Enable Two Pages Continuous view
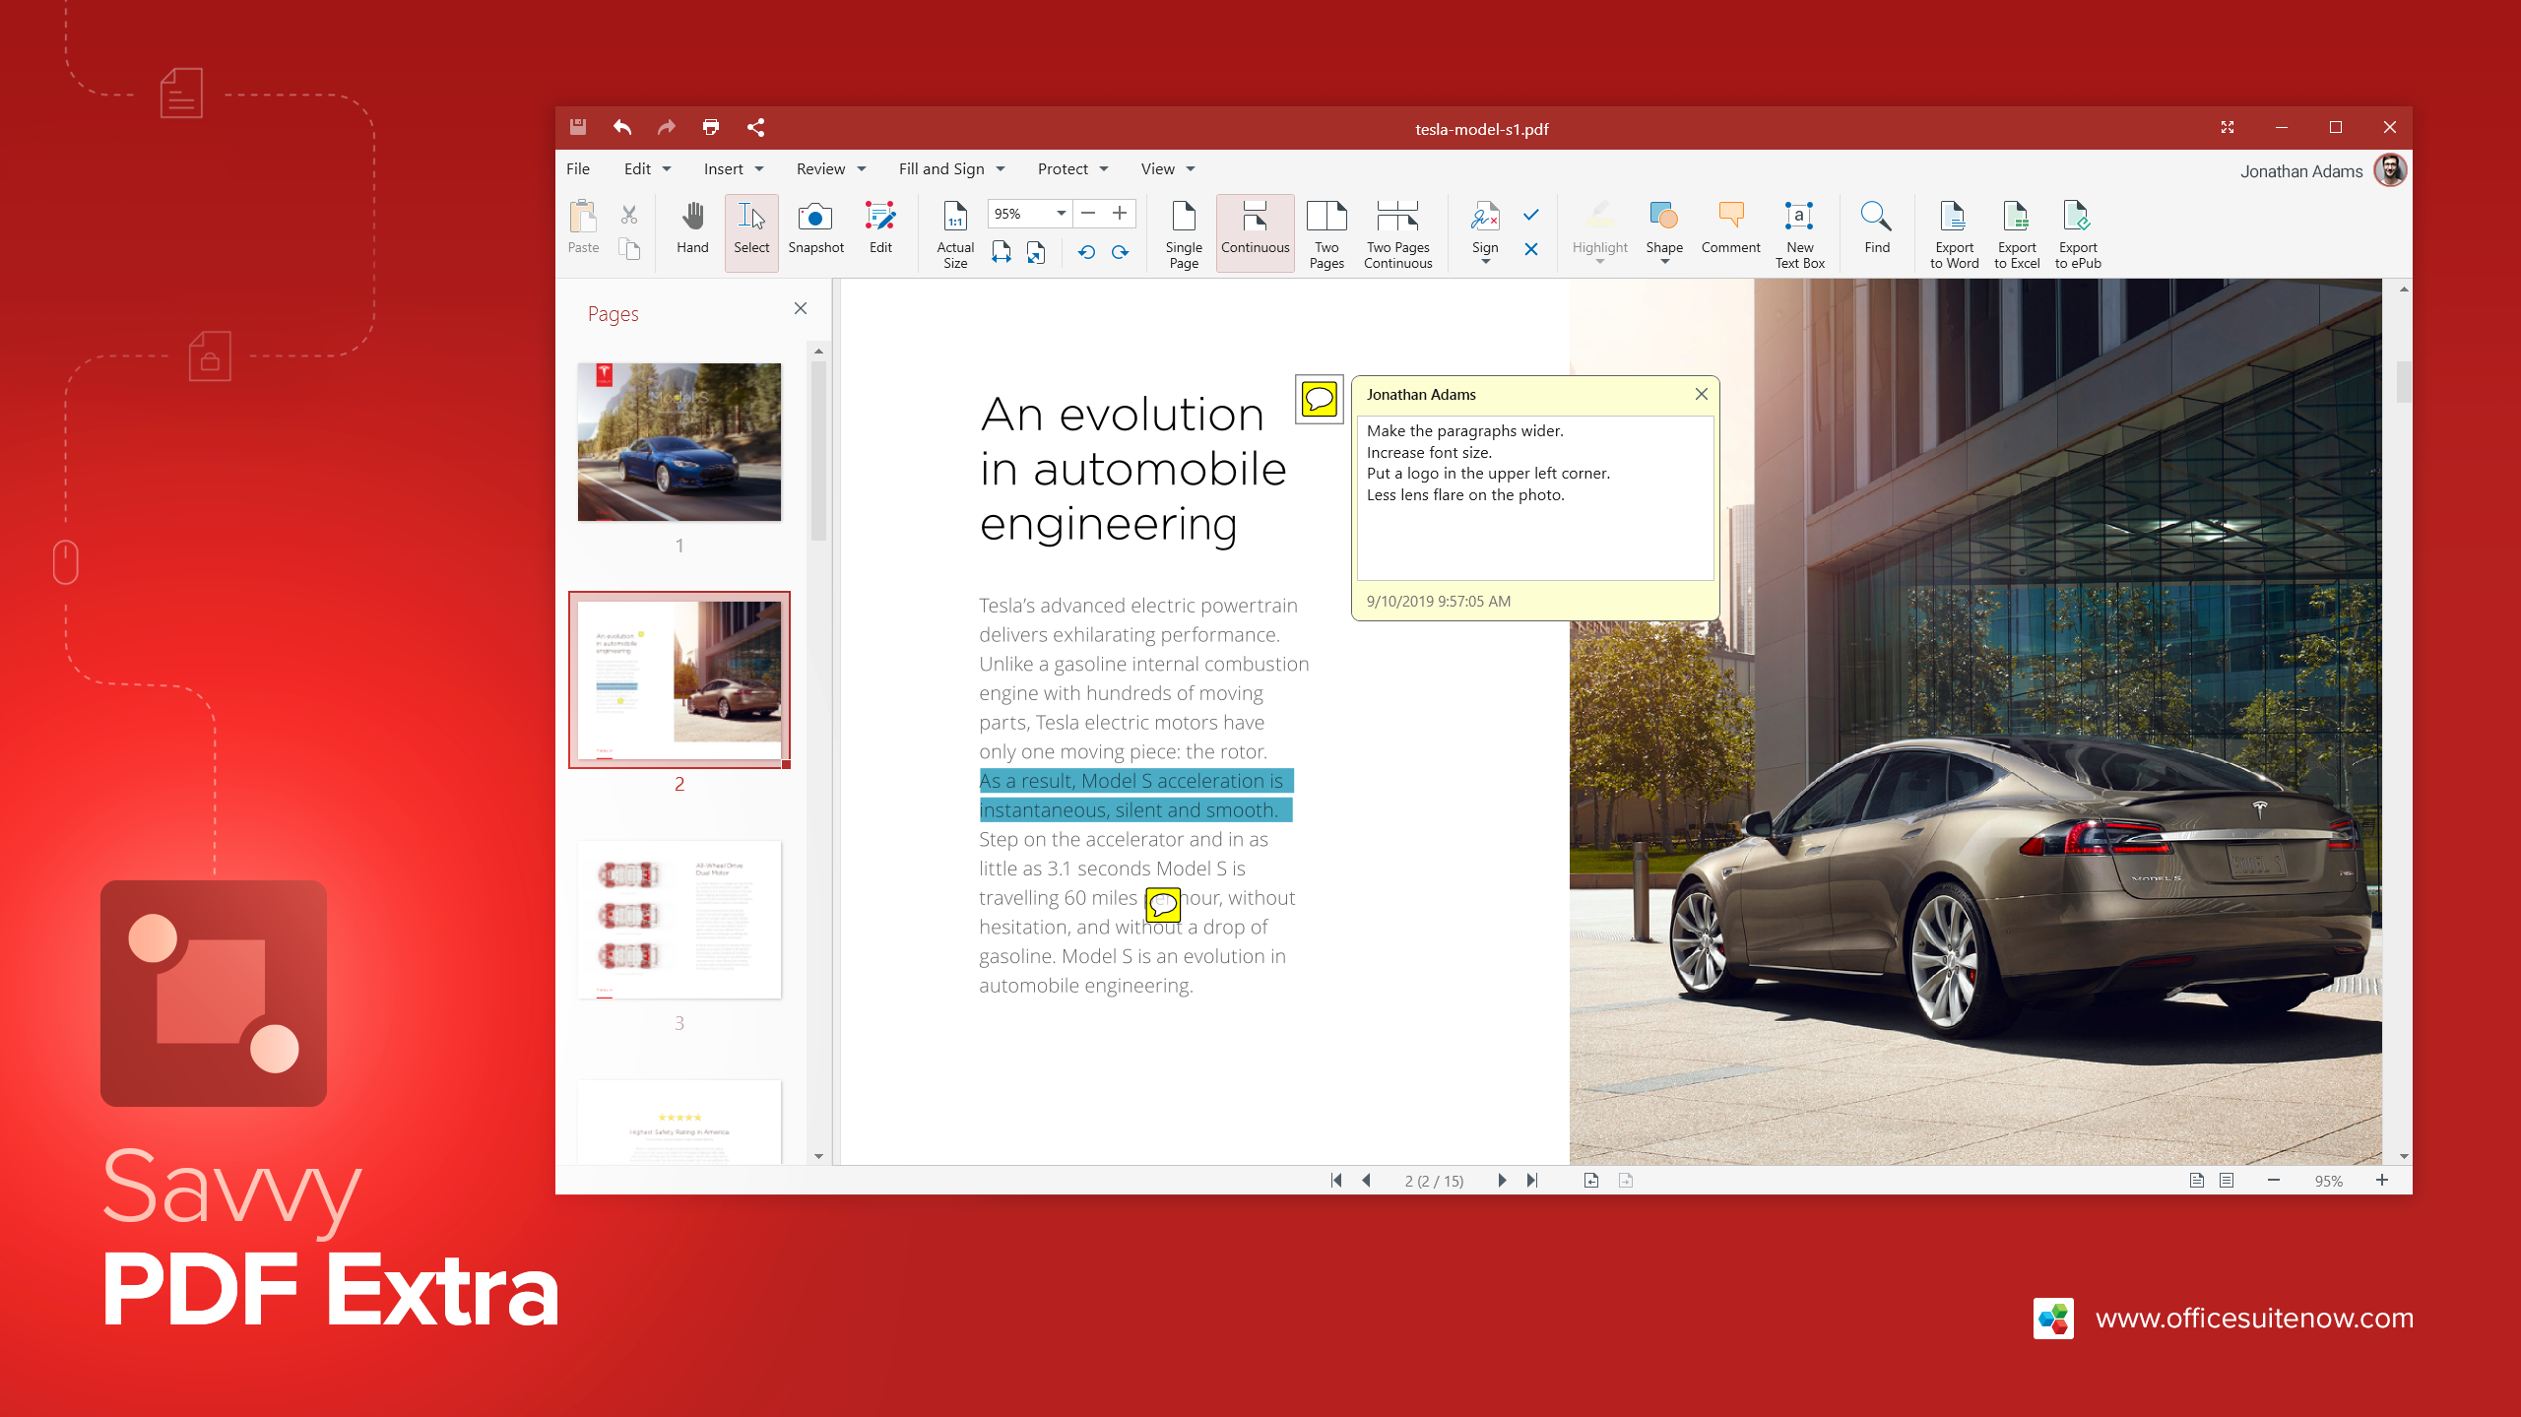 point(1397,234)
